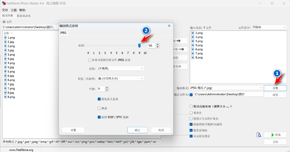This screenshot has width=290, height=152.
Task: Select 5.png in the input list
Action: pos(197,45)
